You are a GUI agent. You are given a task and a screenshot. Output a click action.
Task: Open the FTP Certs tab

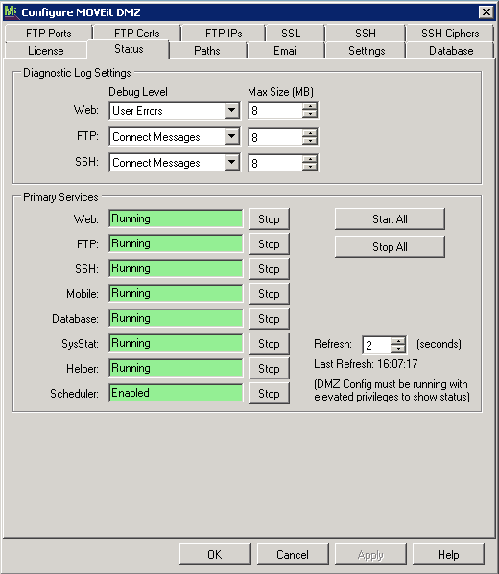click(x=137, y=34)
